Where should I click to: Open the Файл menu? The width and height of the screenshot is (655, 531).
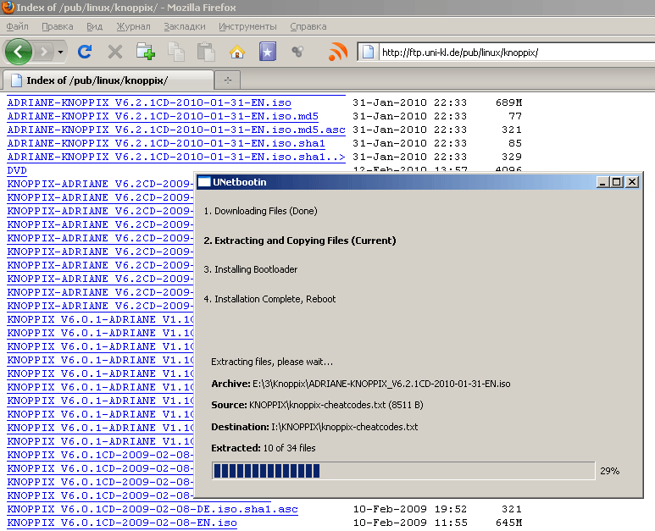18,26
